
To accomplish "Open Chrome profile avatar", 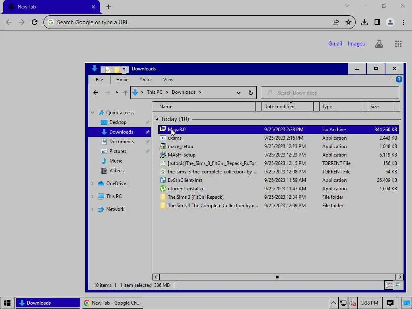I will click(x=390, y=23).
